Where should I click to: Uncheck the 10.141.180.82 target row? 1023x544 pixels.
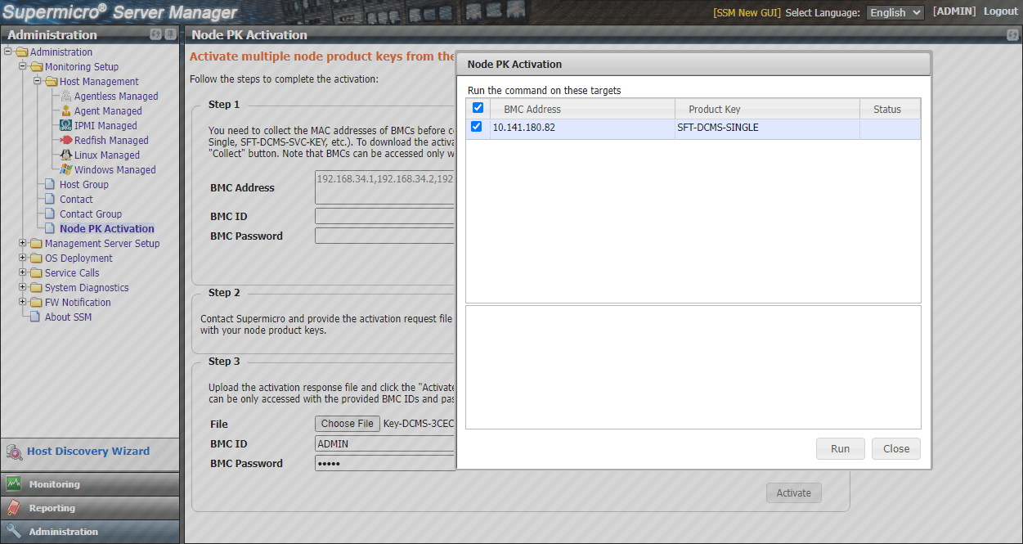pyautogui.click(x=478, y=127)
